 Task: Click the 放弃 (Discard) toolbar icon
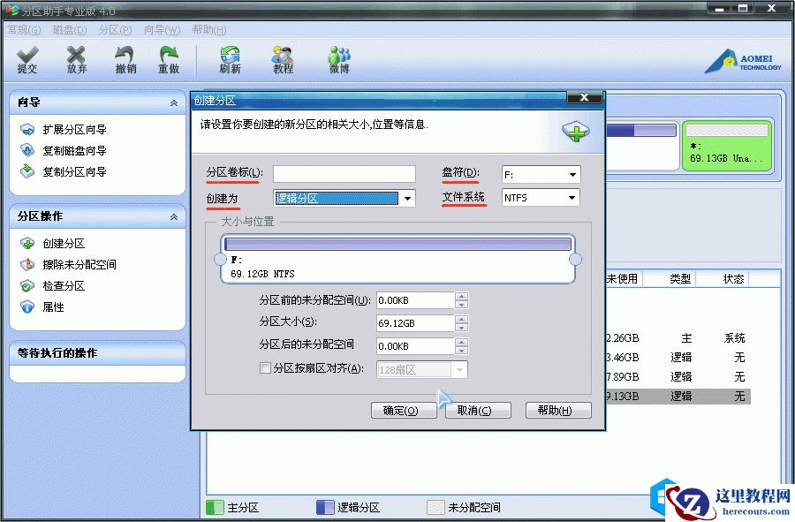[x=76, y=59]
